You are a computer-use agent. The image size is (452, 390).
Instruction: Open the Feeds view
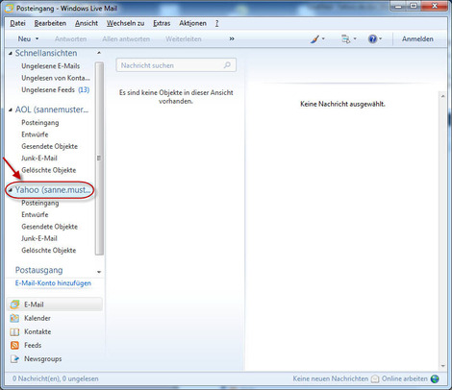point(33,346)
